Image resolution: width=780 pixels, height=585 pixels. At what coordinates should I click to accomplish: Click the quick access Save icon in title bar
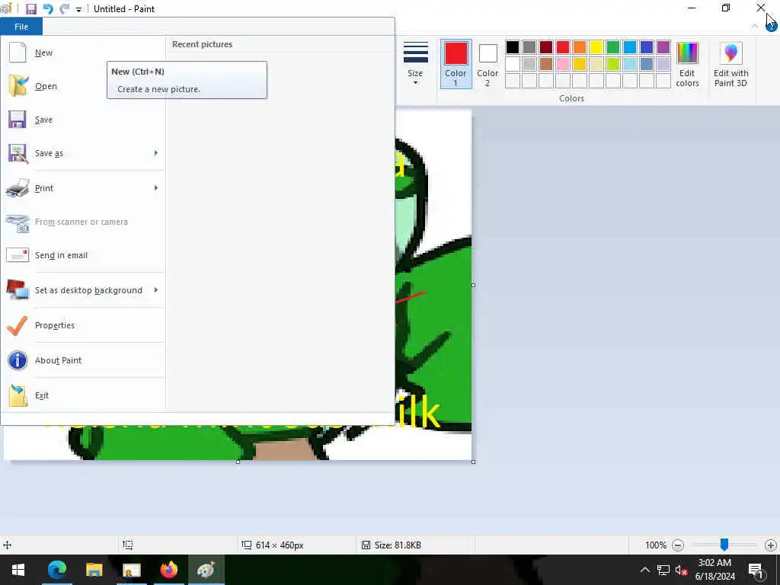point(30,9)
